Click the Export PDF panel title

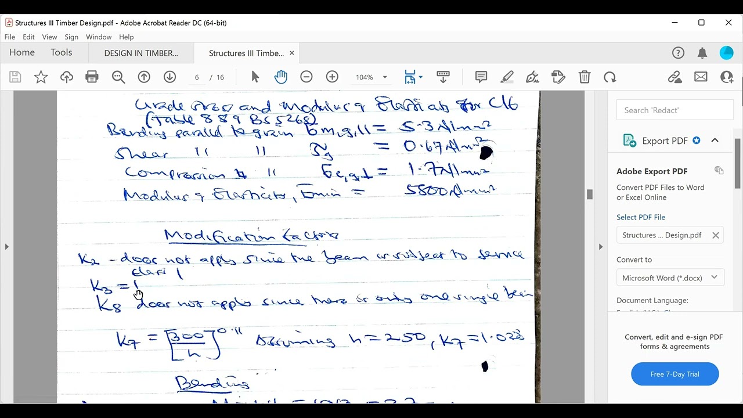pyautogui.click(x=665, y=140)
